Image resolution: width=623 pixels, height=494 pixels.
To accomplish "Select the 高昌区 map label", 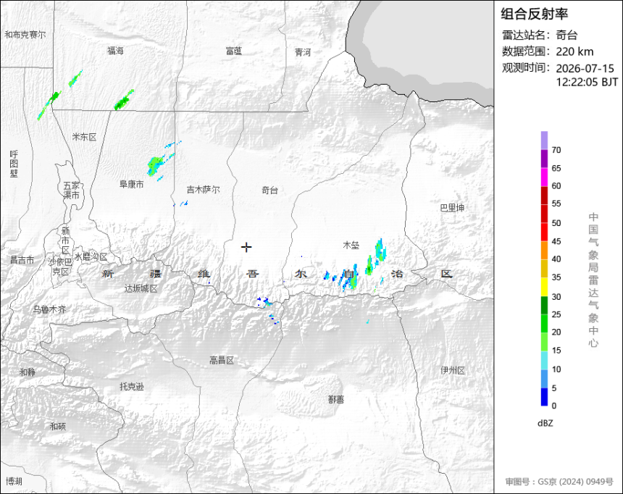I will click(x=222, y=361).
